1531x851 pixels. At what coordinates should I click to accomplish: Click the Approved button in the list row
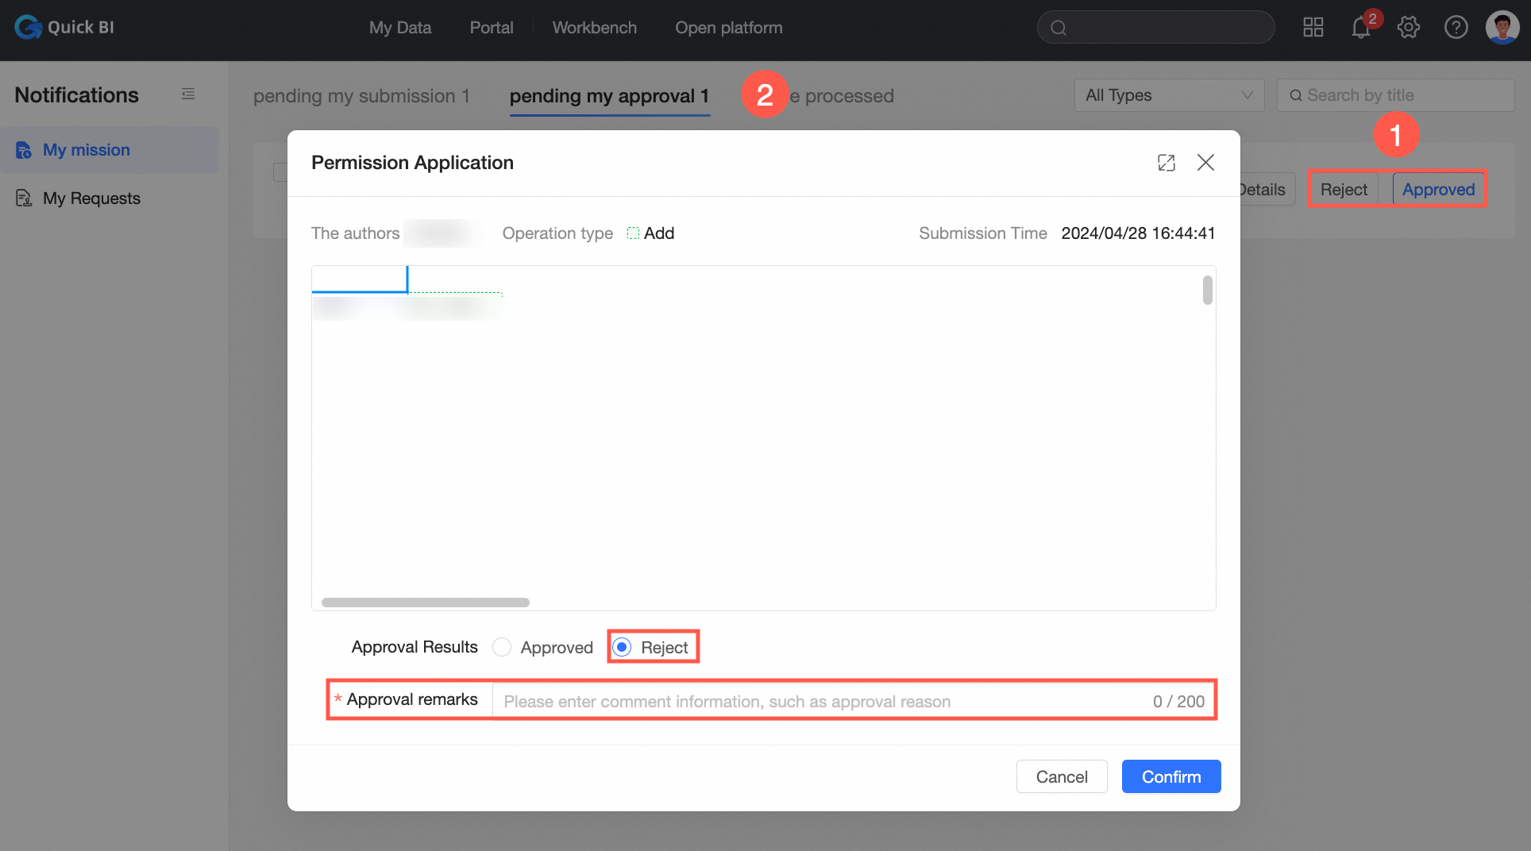(1438, 190)
